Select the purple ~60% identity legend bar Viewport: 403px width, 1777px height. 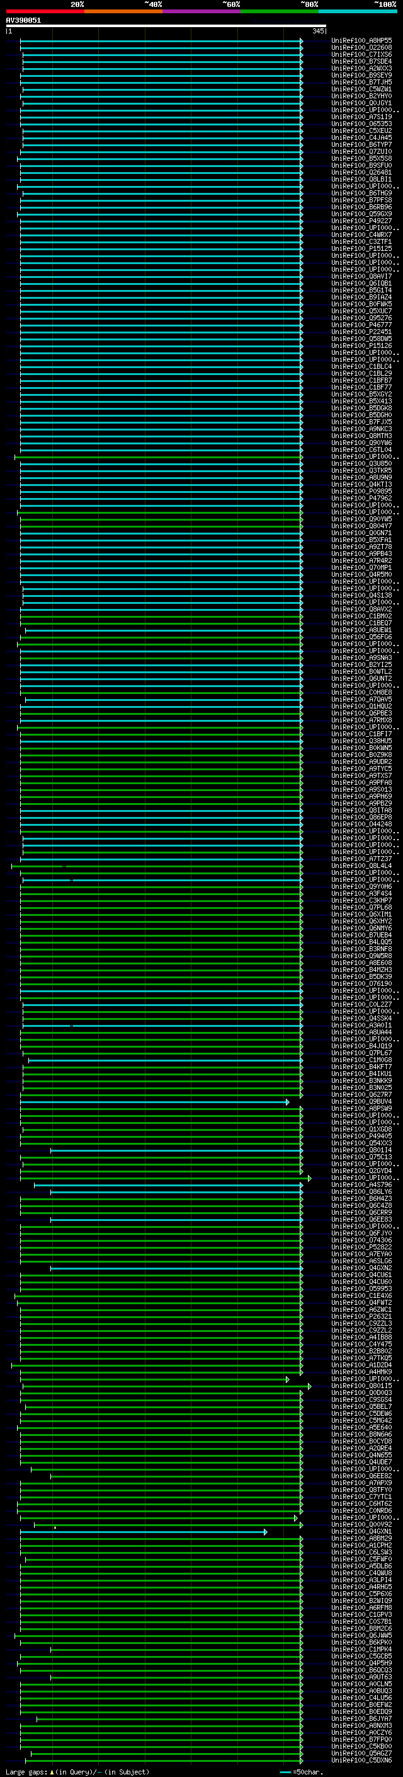point(201,11)
